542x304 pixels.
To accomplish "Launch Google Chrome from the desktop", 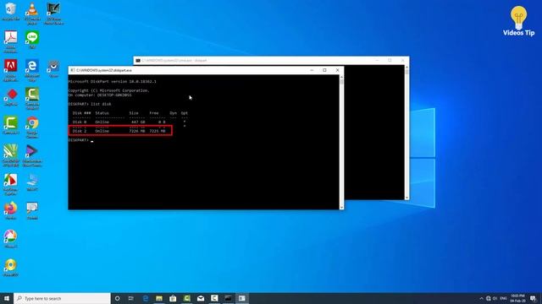I will click(32, 128).
